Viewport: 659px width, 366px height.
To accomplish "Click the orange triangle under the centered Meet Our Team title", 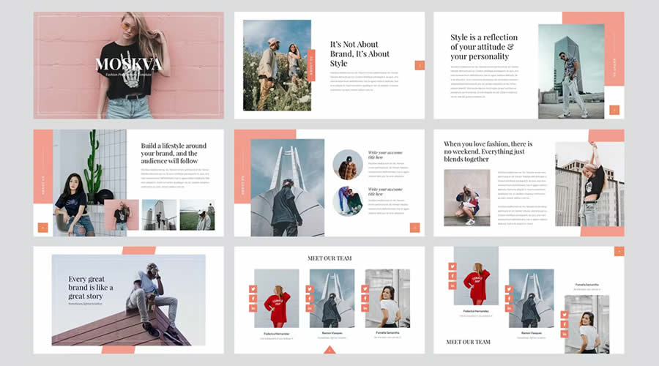I will [x=329, y=350].
